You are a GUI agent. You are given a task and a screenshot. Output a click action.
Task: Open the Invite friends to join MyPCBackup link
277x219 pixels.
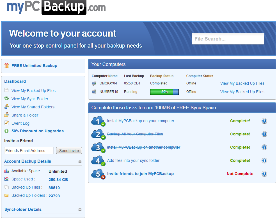(x=140, y=174)
